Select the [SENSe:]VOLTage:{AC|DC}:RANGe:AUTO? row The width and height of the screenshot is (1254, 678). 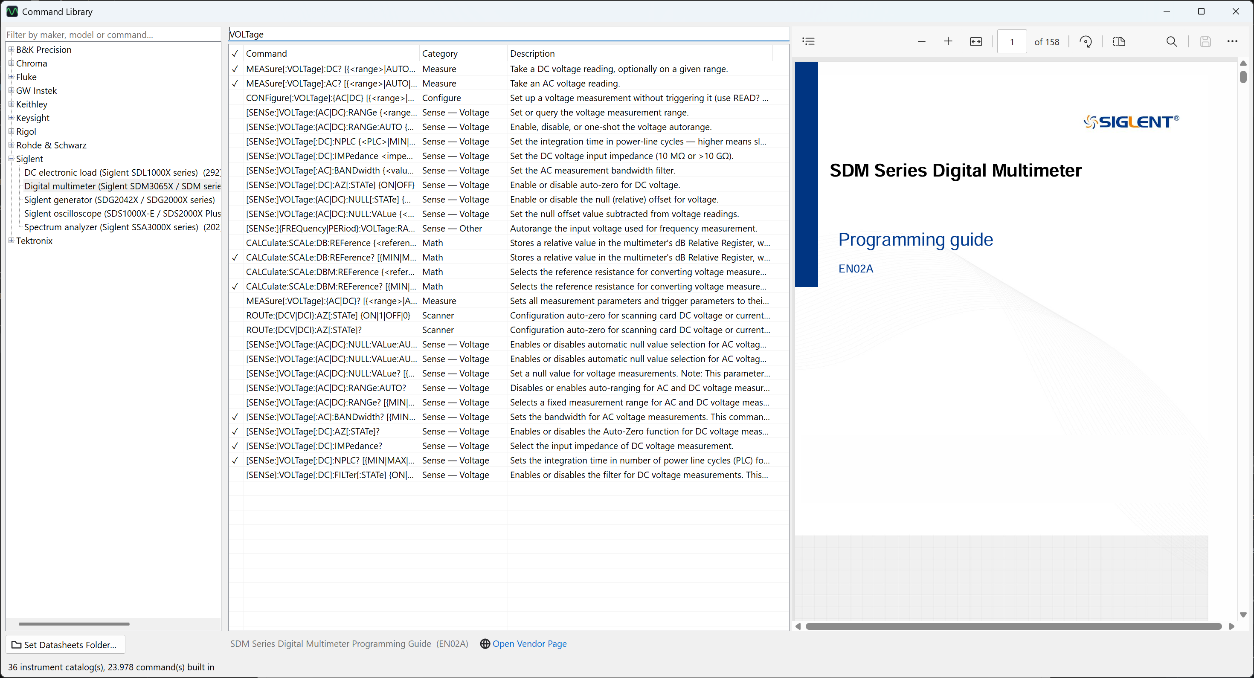point(508,388)
